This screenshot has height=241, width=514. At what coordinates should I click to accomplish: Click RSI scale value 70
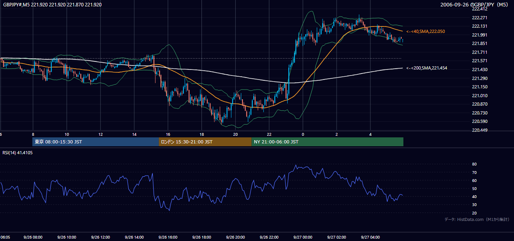(x=474, y=172)
